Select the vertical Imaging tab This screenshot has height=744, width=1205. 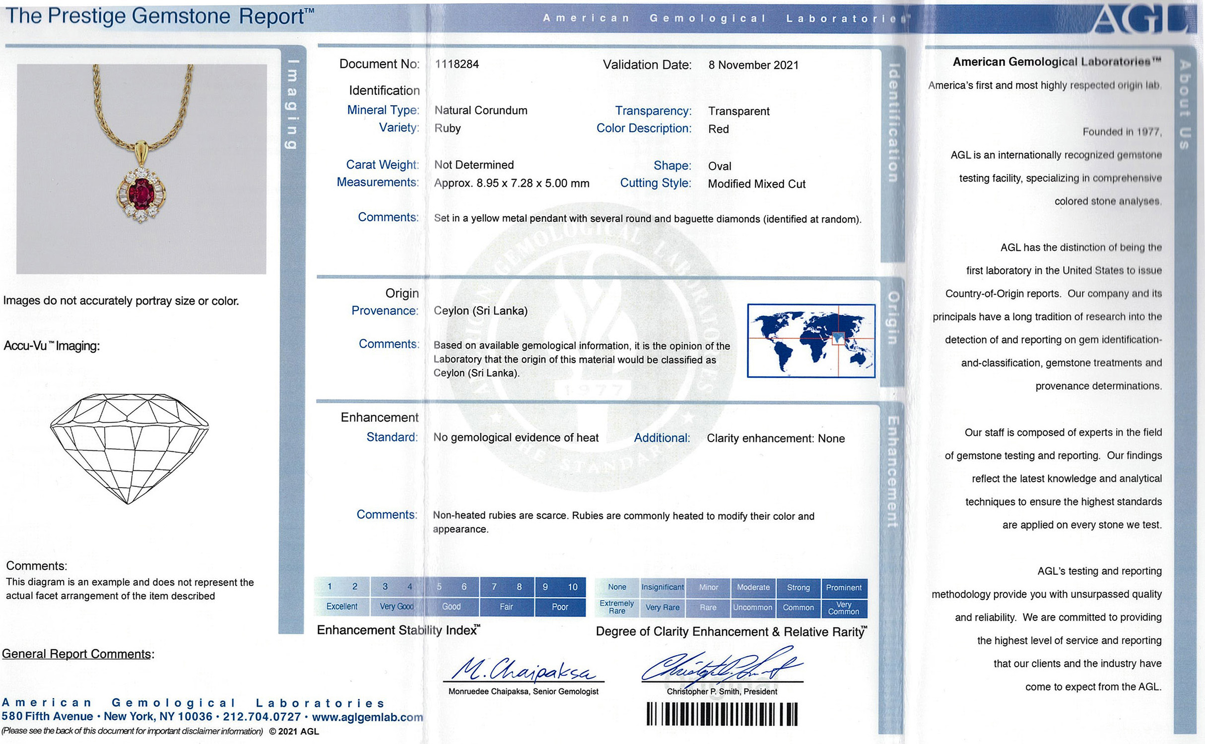[292, 104]
